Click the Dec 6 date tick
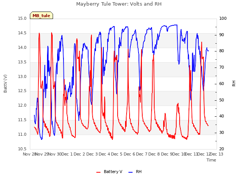This screenshot has width=239, height=179. click(130, 154)
